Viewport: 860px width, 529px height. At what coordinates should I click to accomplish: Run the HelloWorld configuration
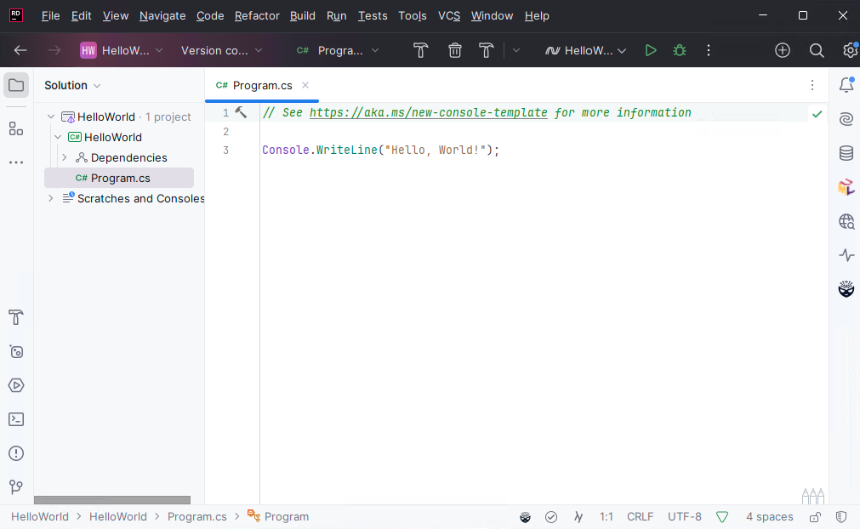tap(651, 50)
